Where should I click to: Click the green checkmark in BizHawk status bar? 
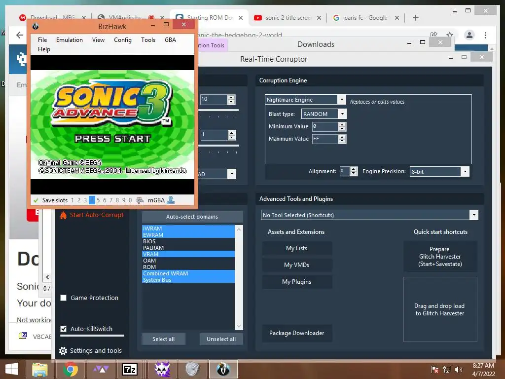[x=36, y=200]
